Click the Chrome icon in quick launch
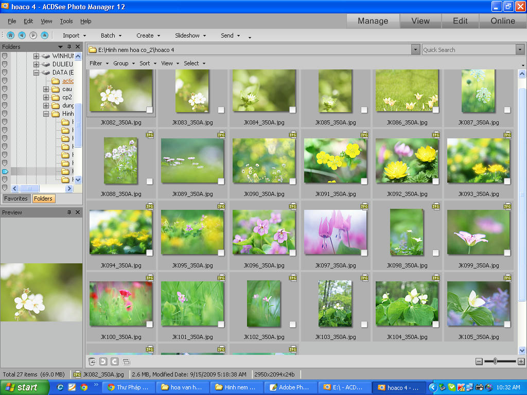 click(x=84, y=387)
